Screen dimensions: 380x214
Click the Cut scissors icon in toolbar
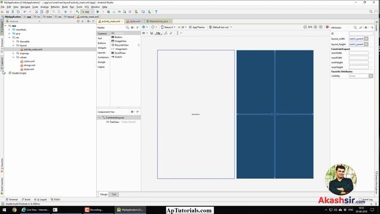36,12
